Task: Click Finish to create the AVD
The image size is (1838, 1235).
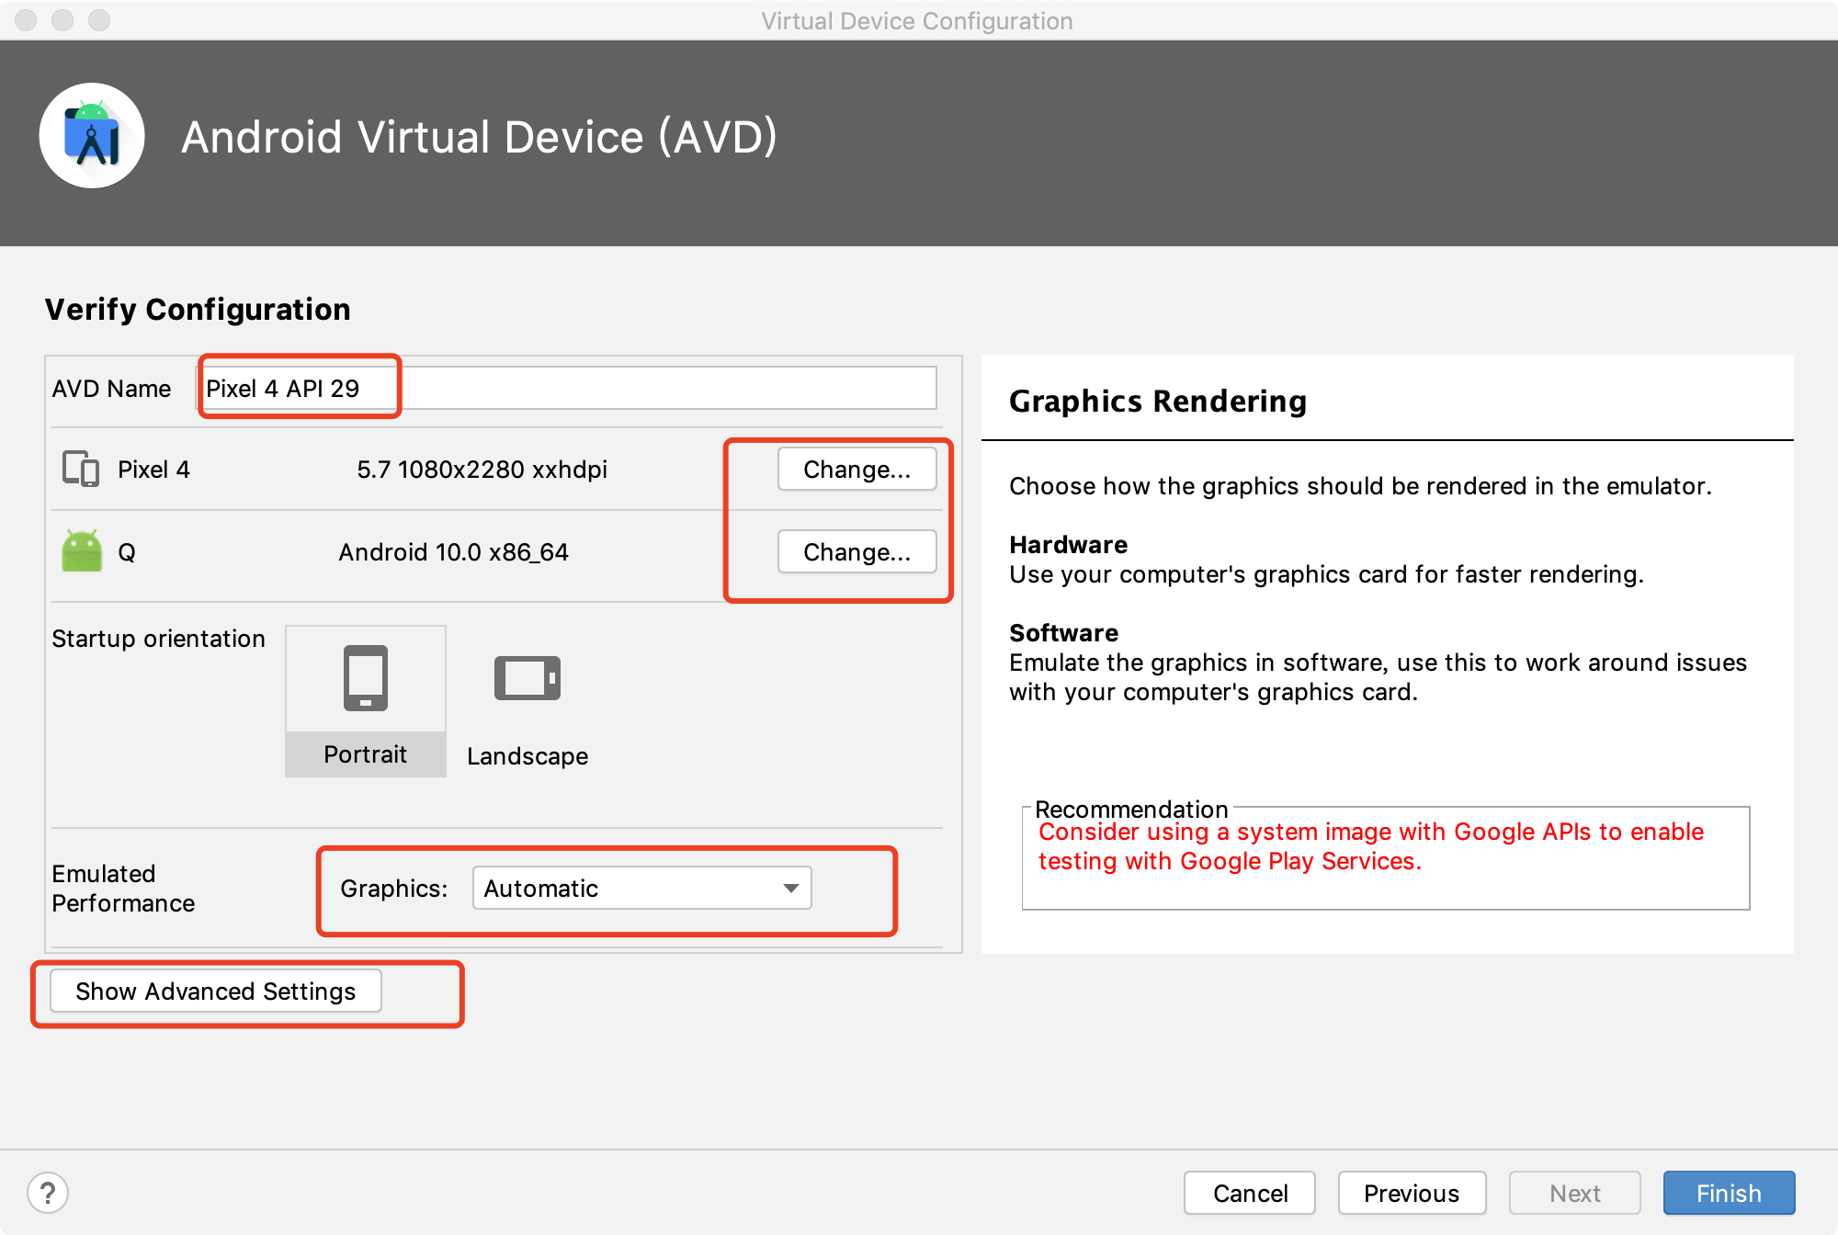Action: click(1729, 1193)
